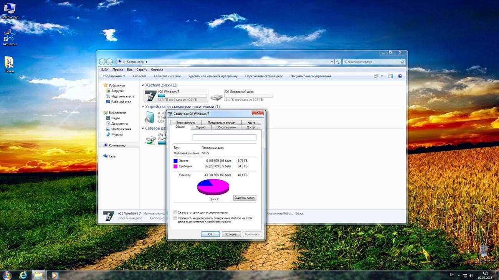Confirm the properties dialog with OK
The height and width of the screenshot is (280, 499).
[210, 234]
